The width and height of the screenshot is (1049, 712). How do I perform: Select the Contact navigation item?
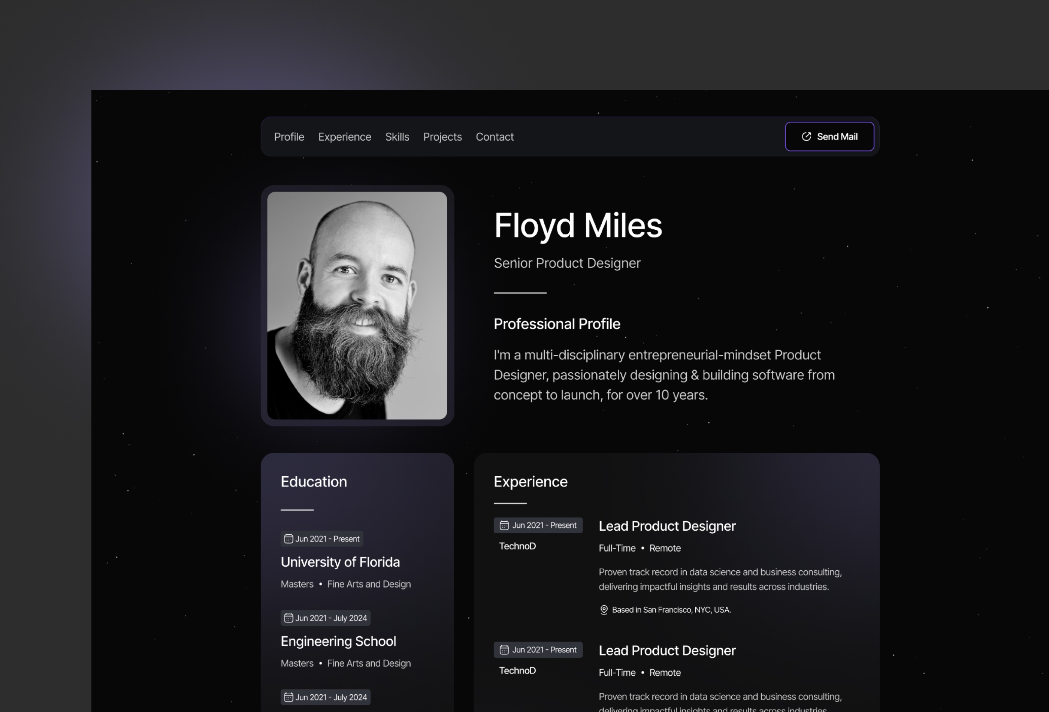coord(495,137)
